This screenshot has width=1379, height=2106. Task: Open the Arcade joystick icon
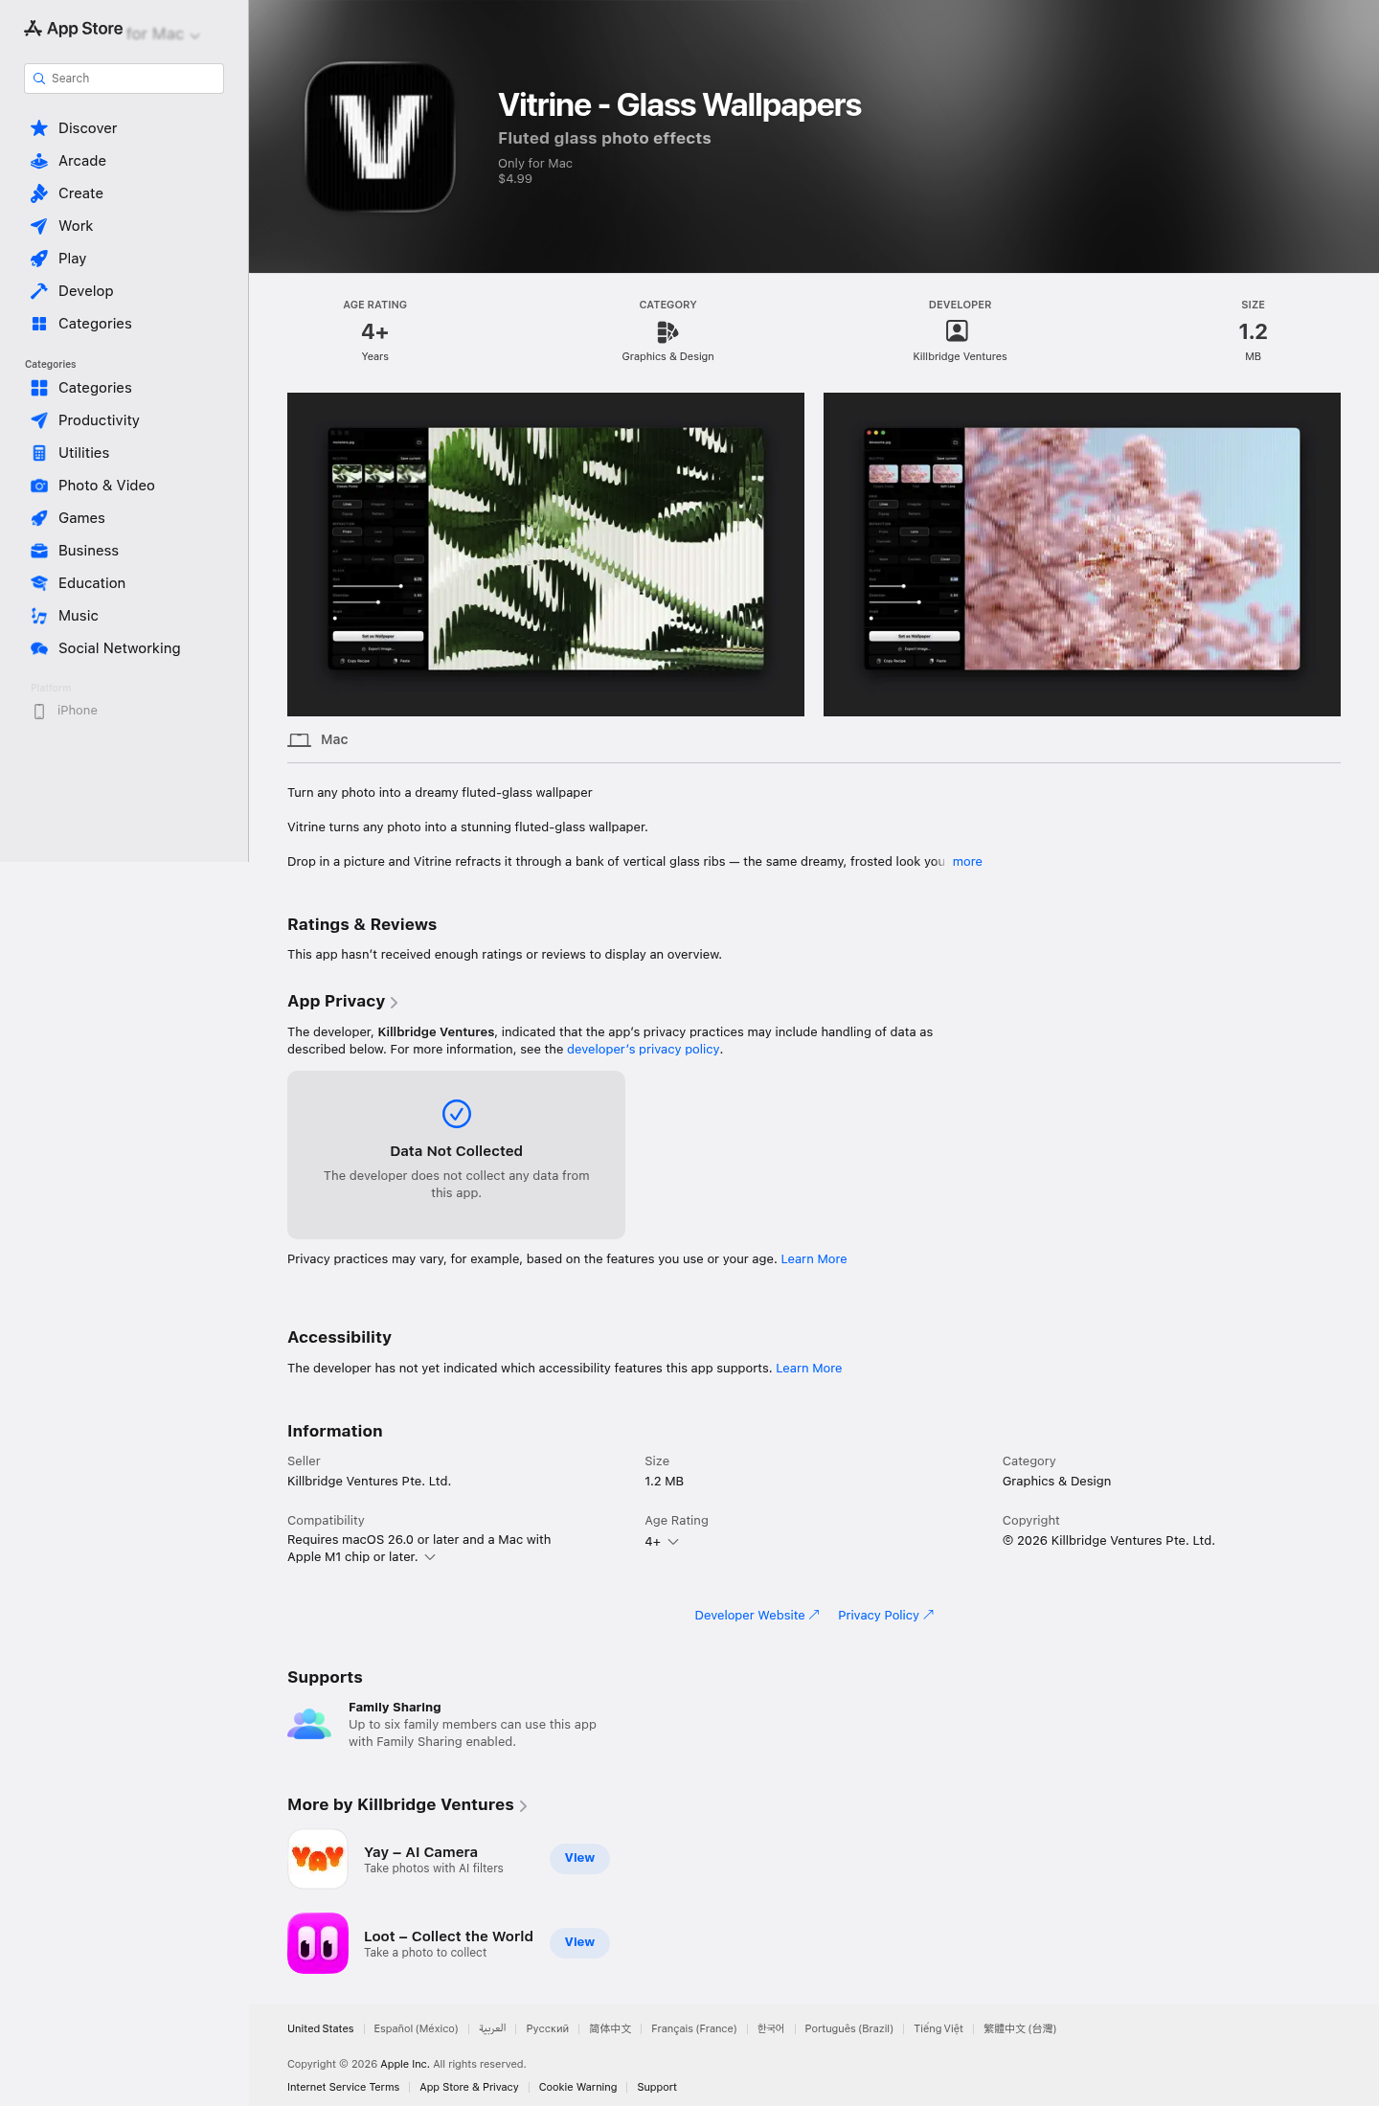pos(39,161)
